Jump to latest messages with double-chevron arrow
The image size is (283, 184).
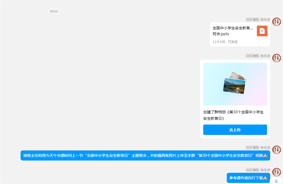coord(276,181)
